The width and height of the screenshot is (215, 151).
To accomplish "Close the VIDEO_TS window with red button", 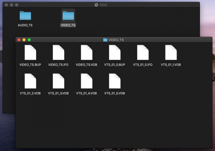I will 19,40.
